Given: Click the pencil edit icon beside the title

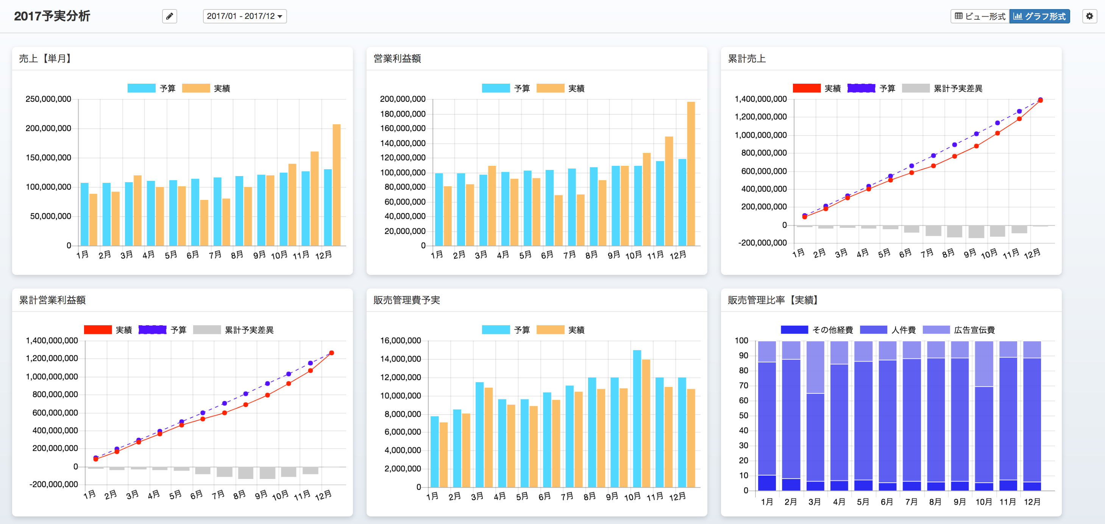Looking at the screenshot, I should [169, 16].
